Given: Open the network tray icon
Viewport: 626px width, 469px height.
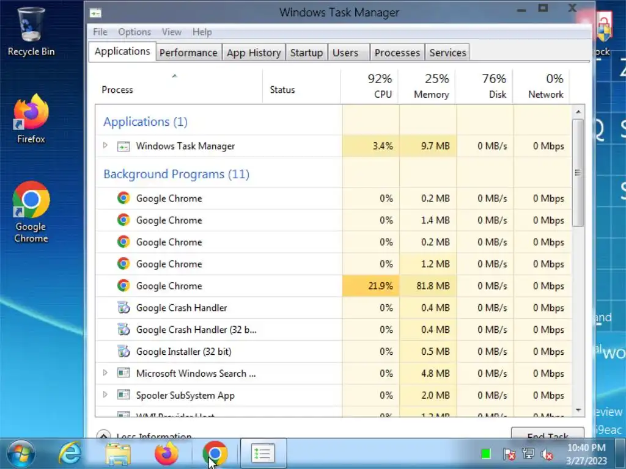Looking at the screenshot, I should [x=528, y=454].
